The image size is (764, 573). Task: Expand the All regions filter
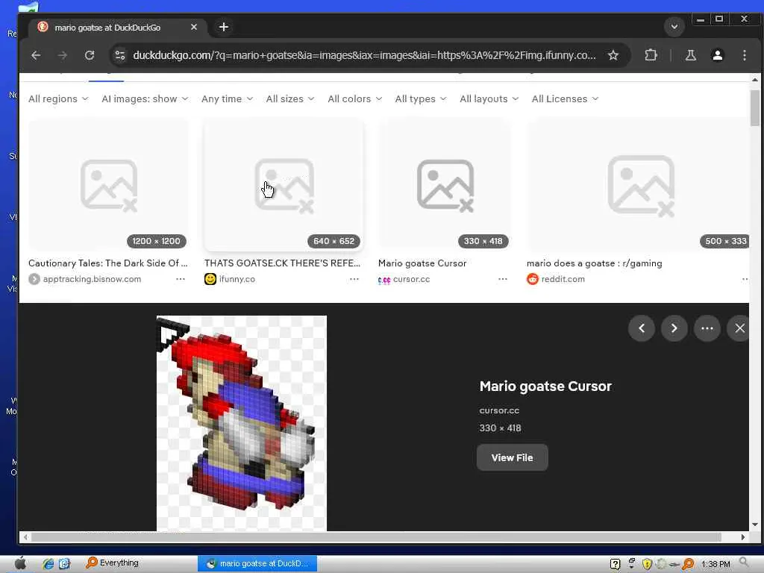(x=58, y=98)
